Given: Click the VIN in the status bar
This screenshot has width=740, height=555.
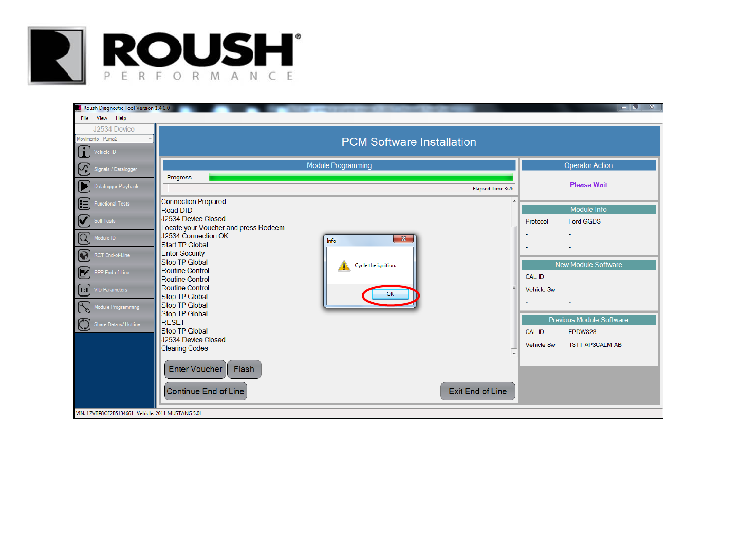Looking at the screenshot, I should pos(104,413).
